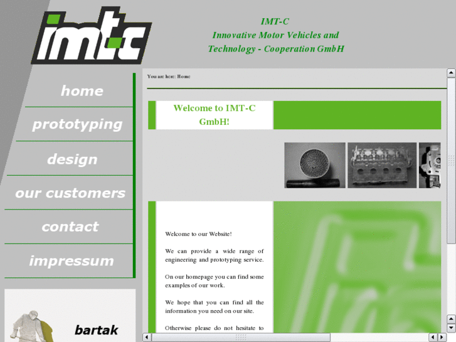
Task: Click the bartak banner with the statue figure
Action: pyautogui.click(x=70, y=316)
